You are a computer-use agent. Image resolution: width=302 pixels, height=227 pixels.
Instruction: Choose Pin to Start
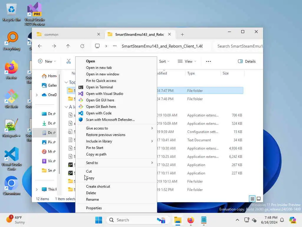pyautogui.click(x=116, y=148)
